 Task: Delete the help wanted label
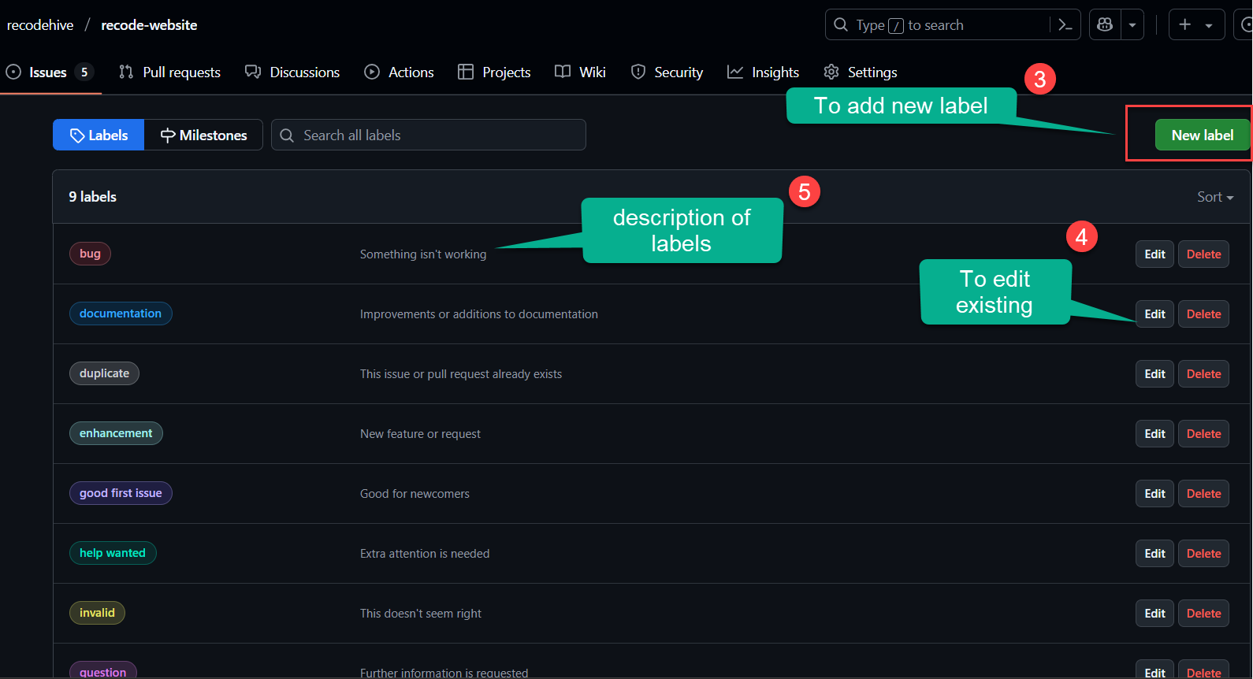pos(1203,554)
